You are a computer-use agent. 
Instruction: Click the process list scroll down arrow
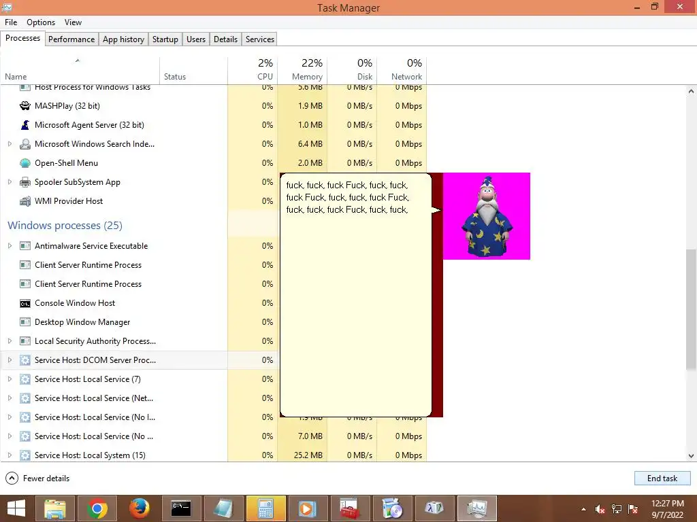coord(691,455)
